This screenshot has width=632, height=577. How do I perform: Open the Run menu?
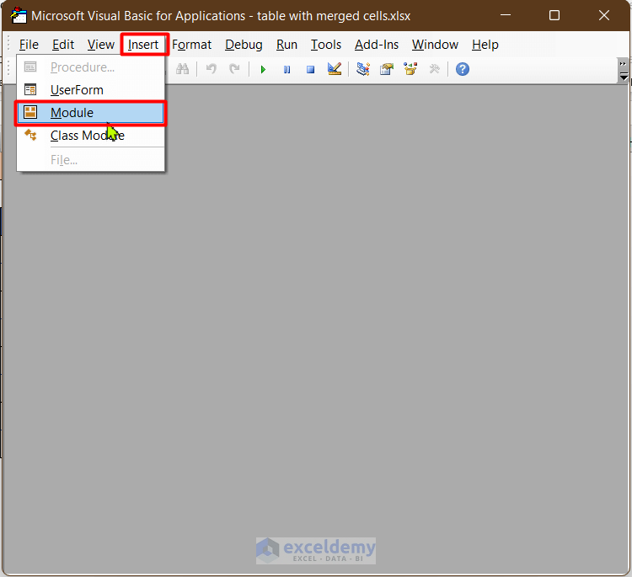tap(287, 45)
